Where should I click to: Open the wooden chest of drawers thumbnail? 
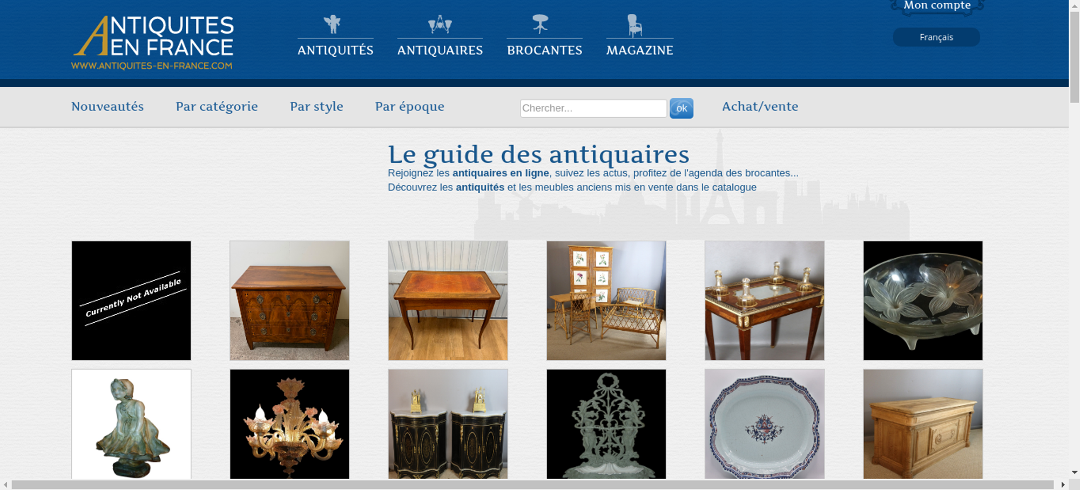click(289, 301)
